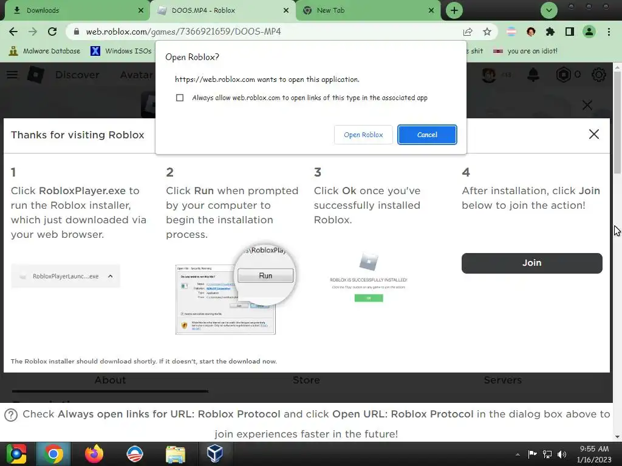Image resolution: width=622 pixels, height=466 pixels.
Task: Switch to the New Tab tab
Action: (368, 10)
